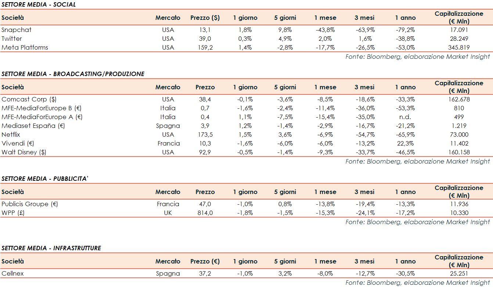The height and width of the screenshot is (287, 493).
Task: Click the Comcast Corp ($) company cell
Action: click(29, 99)
